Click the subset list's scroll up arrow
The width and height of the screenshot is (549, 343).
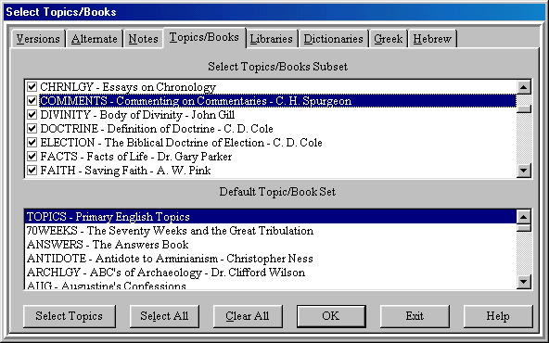click(524, 87)
